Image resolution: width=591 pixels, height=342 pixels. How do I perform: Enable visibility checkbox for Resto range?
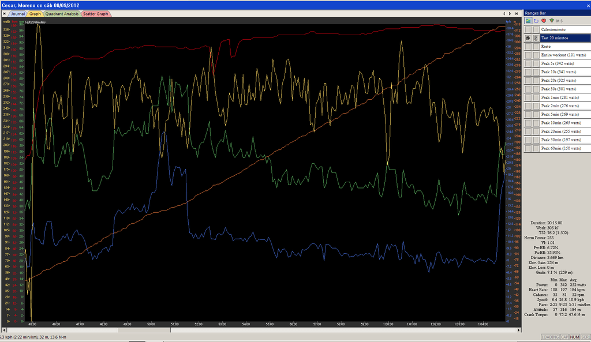click(x=528, y=46)
